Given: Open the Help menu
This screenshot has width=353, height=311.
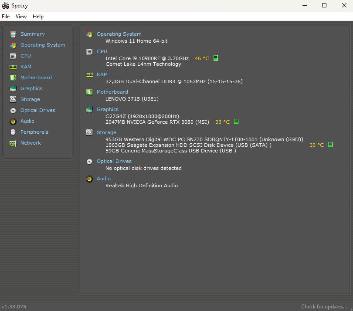Looking at the screenshot, I should pyautogui.click(x=38, y=17).
